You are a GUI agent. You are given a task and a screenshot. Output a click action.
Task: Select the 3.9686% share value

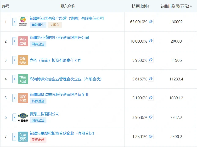point(140,117)
